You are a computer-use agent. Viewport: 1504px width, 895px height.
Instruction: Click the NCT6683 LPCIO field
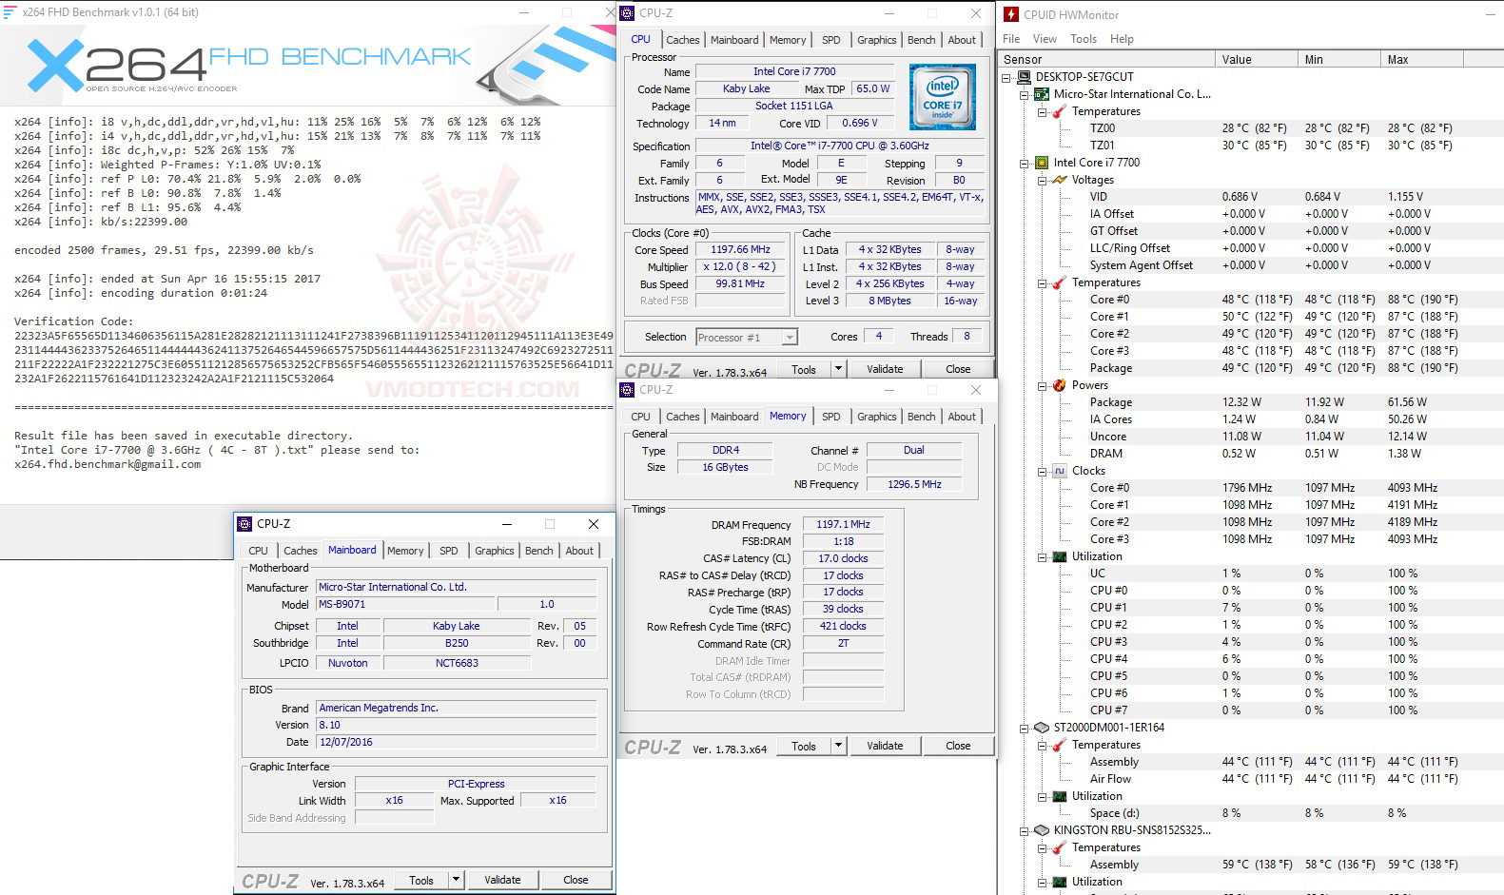[x=458, y=663]
